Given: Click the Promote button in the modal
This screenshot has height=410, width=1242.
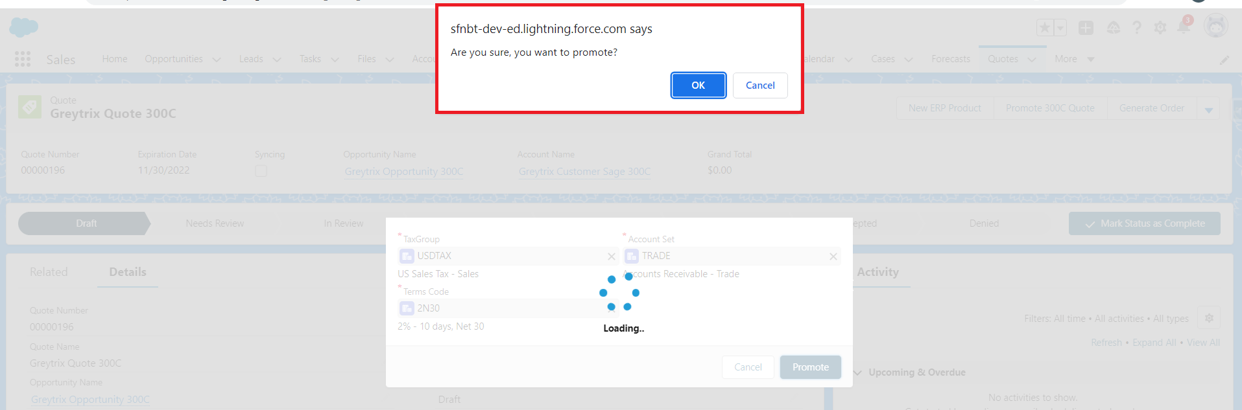Looking at the screenshot, I should point(811,367).
